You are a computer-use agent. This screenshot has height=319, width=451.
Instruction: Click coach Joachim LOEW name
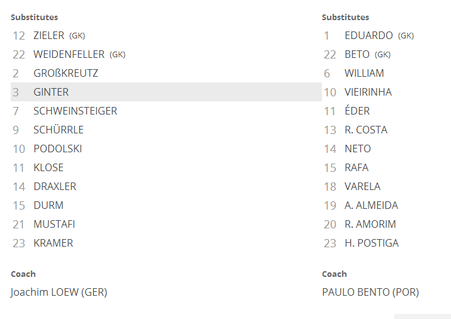[x=59, y=293]
